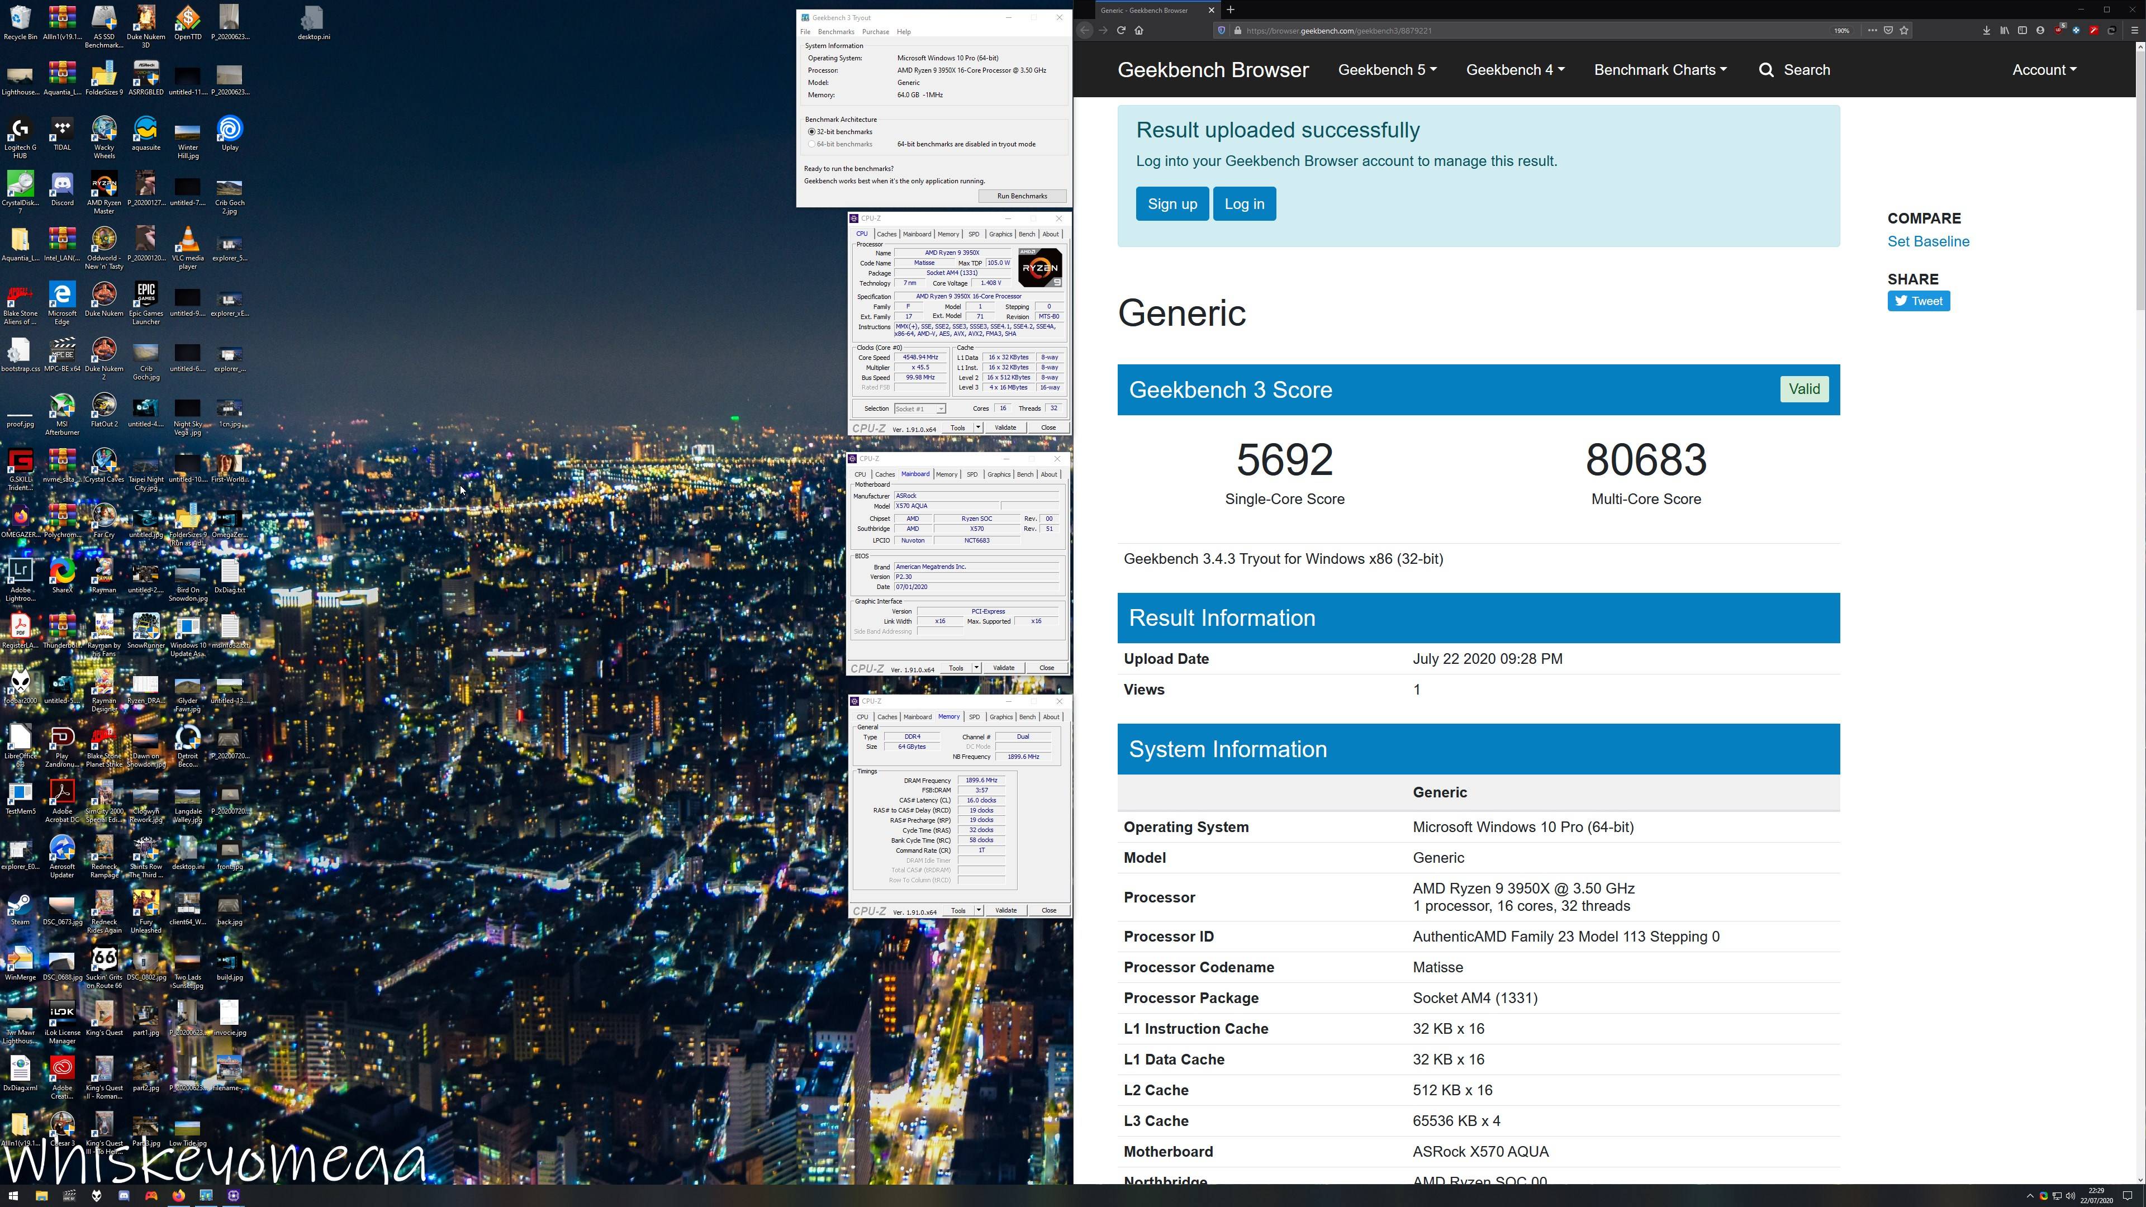Click the CPU-Z taskbar icon
This screenshot has width=2146, height=1207.
pyautogui.click(x=234, y=1196)
